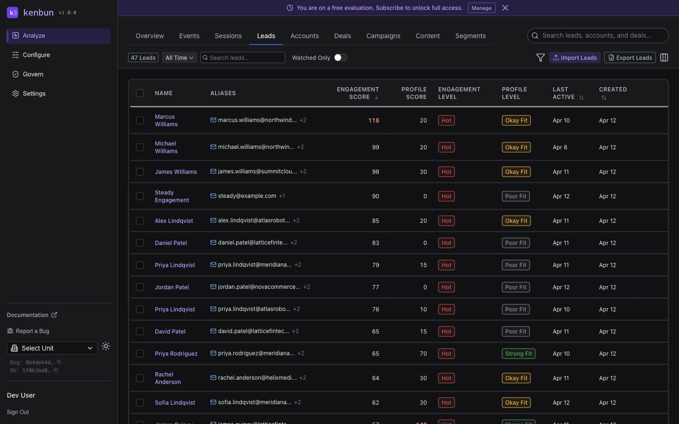This screenshot has height=424, width=679.
Task: Expand +1 aliases for Steady Engagement
Action: click(x=282, y=196)
